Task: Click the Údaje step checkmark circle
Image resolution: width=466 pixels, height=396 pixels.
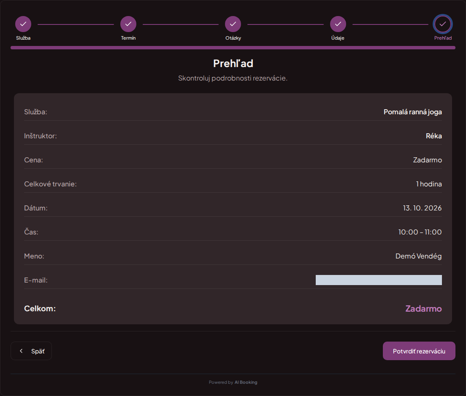Action: click(338, 24)
